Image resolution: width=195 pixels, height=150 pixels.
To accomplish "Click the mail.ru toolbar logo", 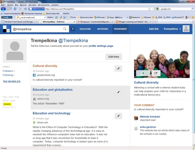I will [7, 17].
